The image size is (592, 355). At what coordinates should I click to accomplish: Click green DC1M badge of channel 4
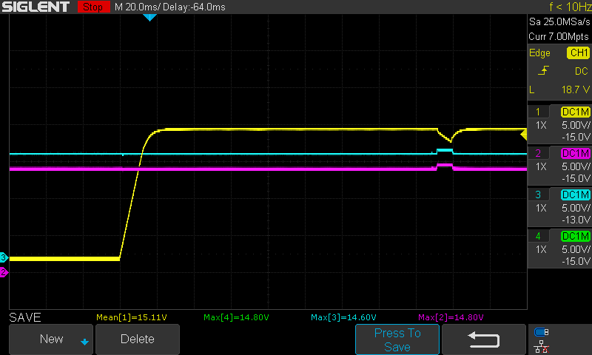coord(576,236)
